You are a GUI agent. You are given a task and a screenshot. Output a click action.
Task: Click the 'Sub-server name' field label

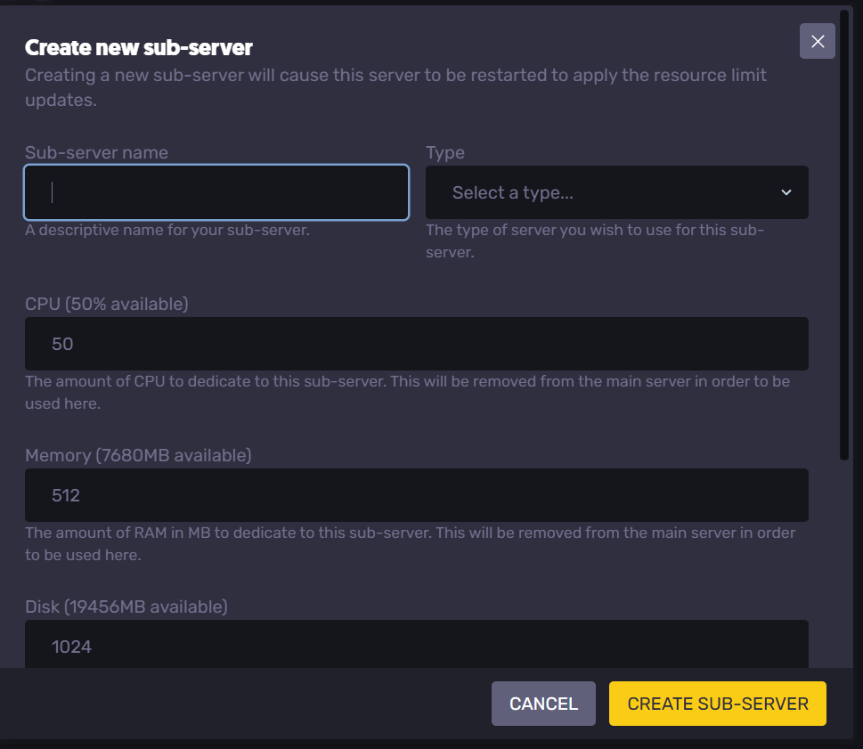click(x=96, y=152)
